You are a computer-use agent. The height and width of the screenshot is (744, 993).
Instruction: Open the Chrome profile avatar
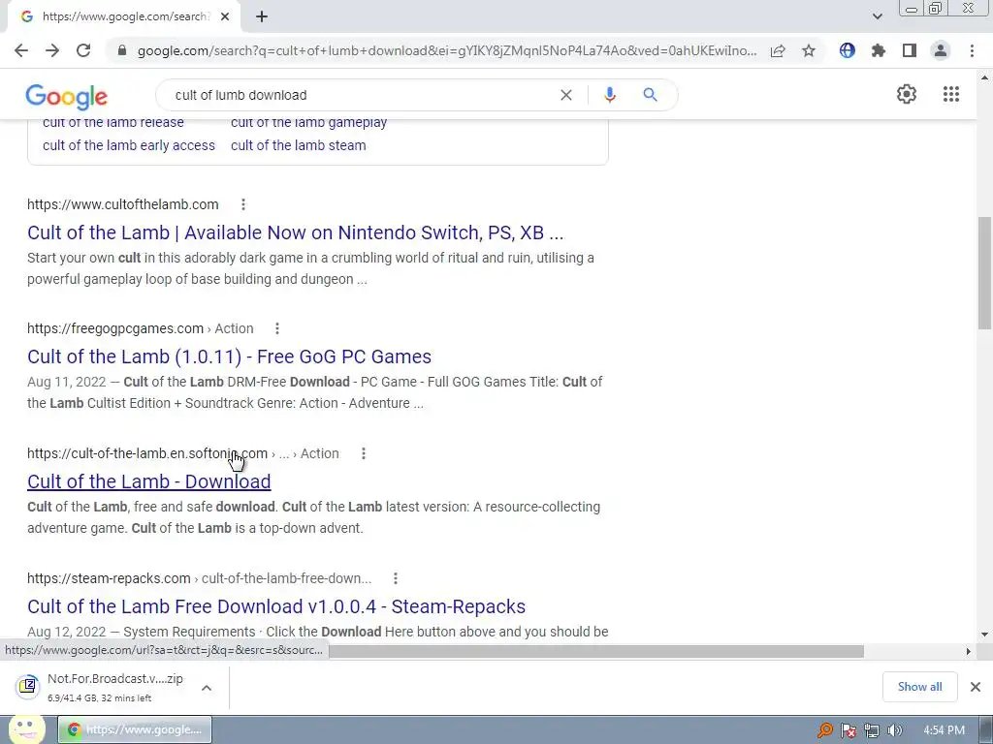click(941, 50)
